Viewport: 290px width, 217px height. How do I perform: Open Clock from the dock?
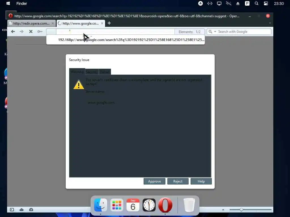[149, 205]
